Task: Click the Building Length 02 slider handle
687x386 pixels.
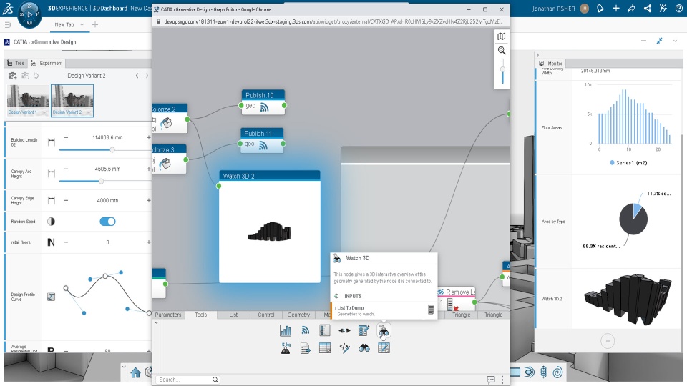Action: point(112,149)
